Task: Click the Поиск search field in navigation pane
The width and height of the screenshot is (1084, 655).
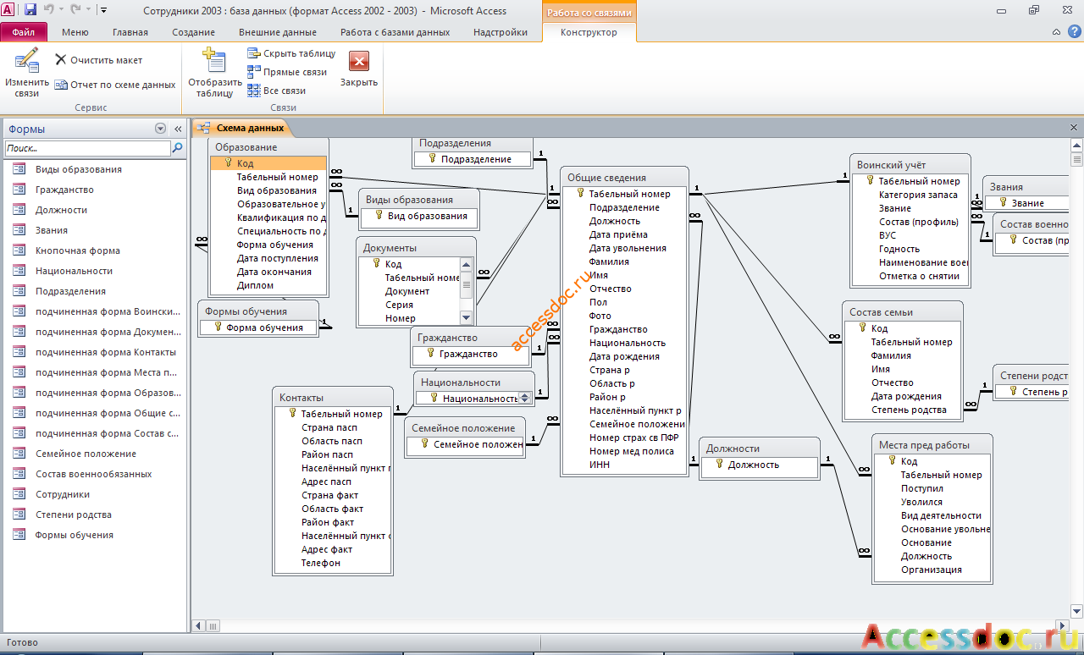Action: point(88,148)
